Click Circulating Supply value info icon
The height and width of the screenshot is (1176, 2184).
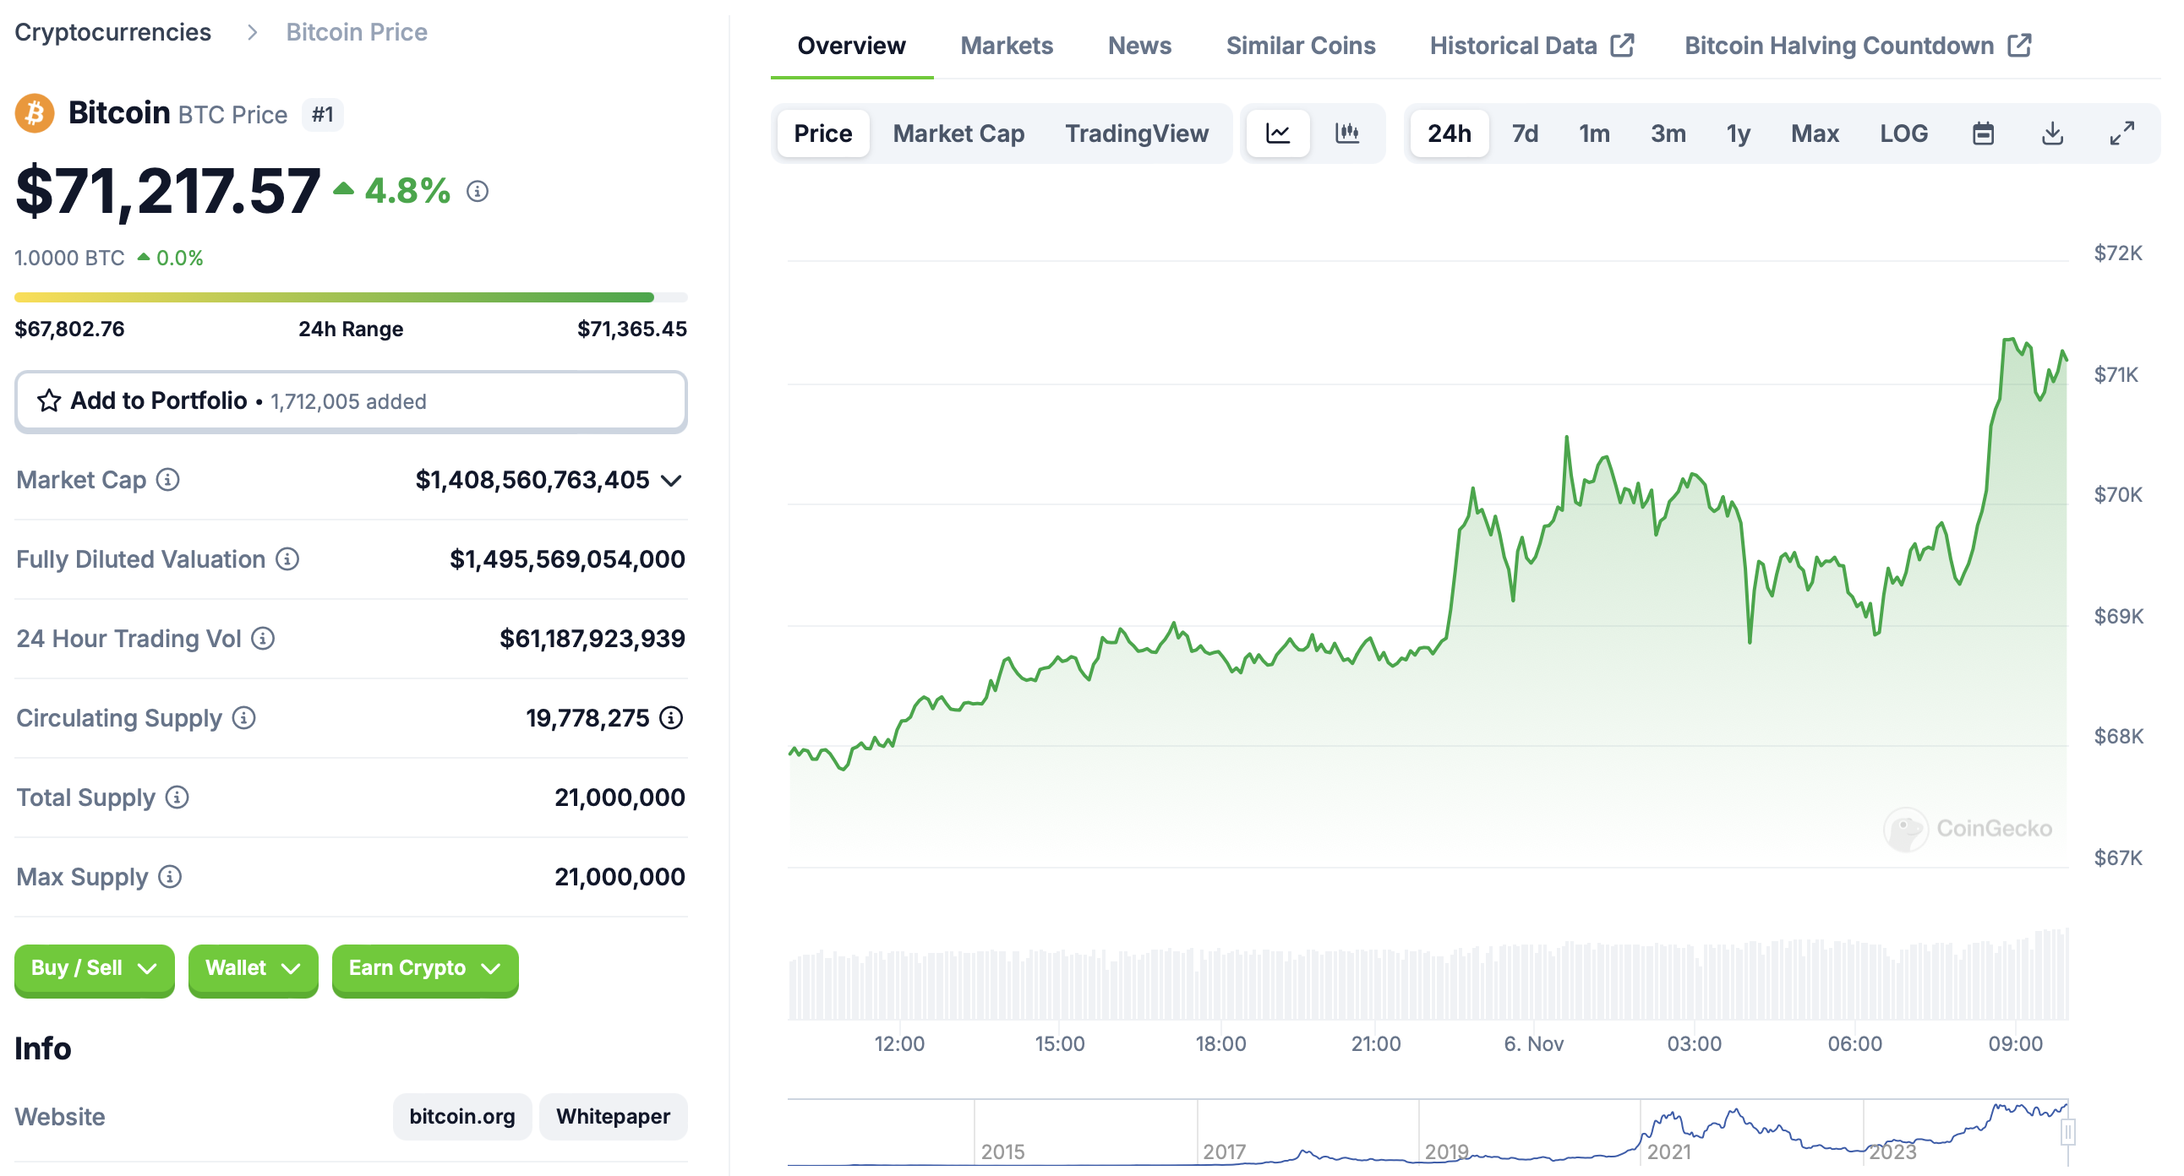pos(670,717)
